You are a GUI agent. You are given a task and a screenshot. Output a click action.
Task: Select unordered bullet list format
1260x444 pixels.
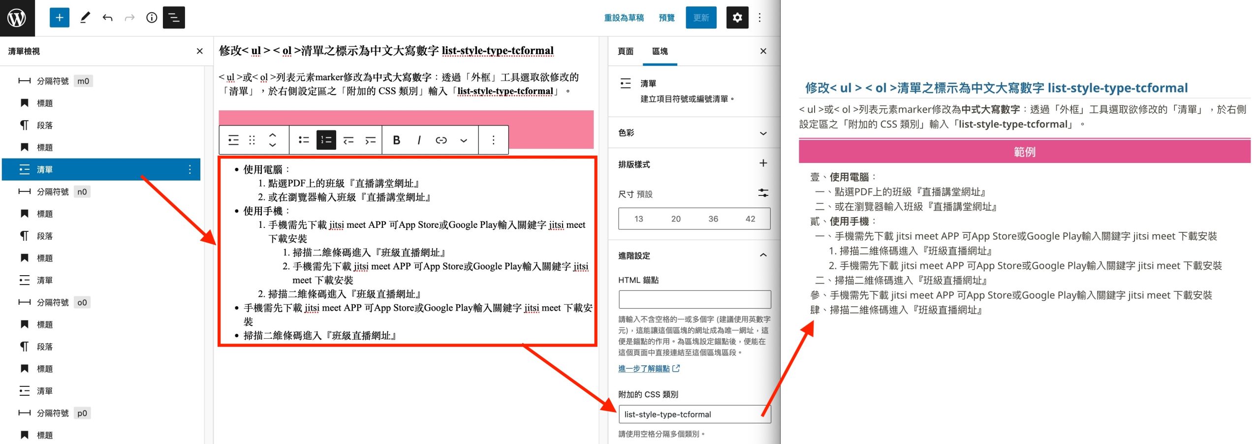click(304, 140)
